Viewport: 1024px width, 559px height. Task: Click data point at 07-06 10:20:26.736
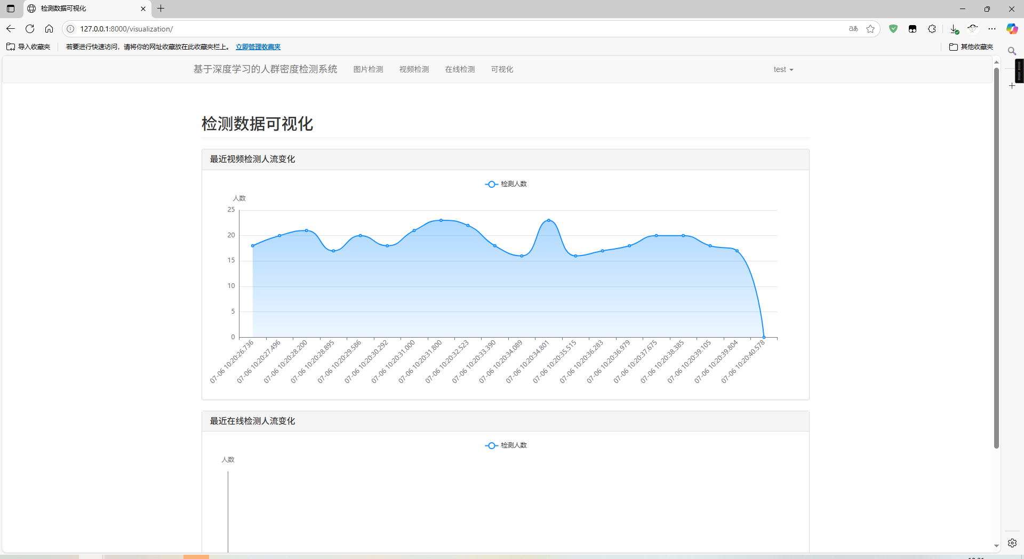253,246
